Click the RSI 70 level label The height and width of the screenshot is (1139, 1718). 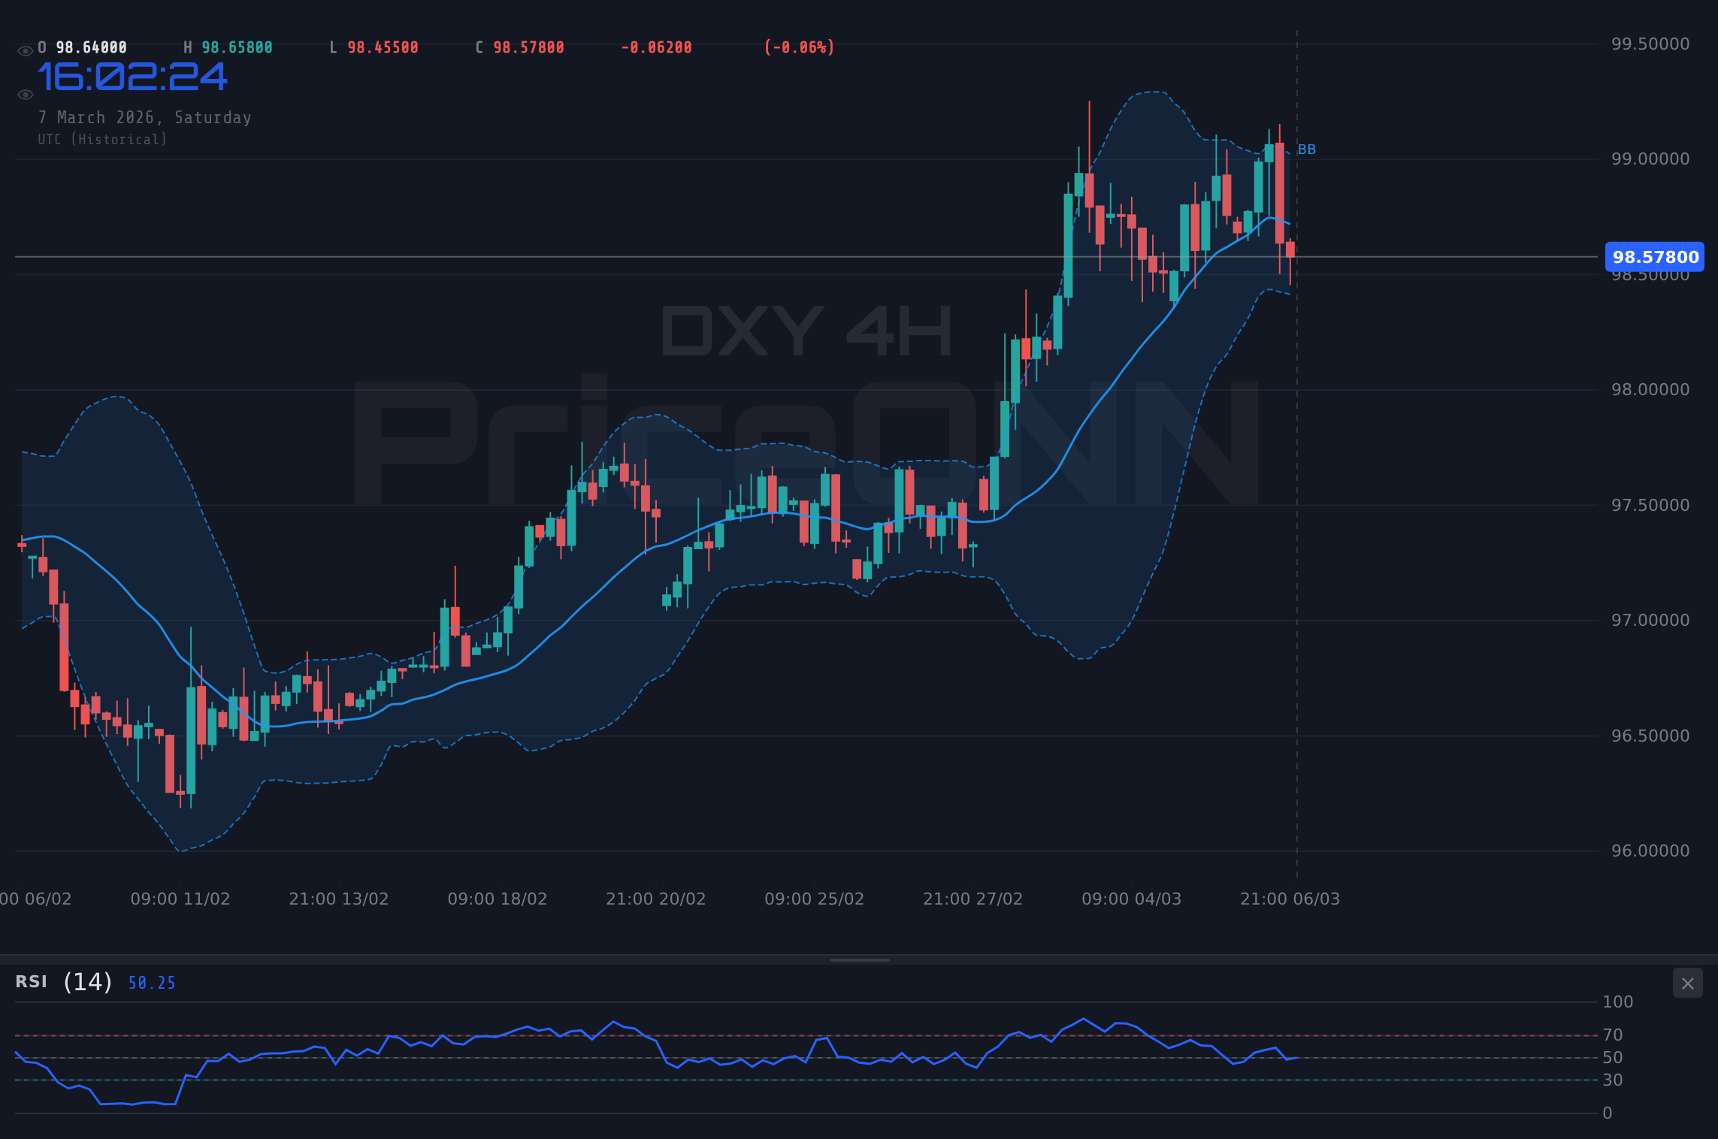tap(1613, 1035)
